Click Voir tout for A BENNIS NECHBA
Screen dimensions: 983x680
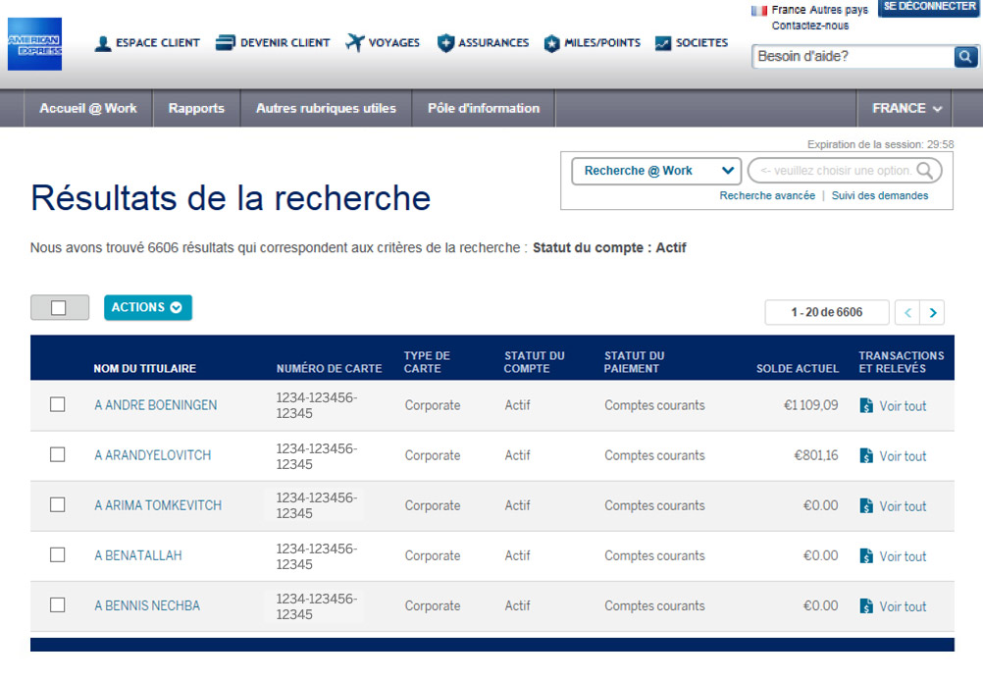(x=903, y=606)
